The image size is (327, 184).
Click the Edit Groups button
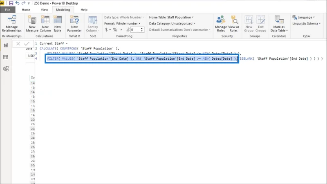click(x=261, y=24)
